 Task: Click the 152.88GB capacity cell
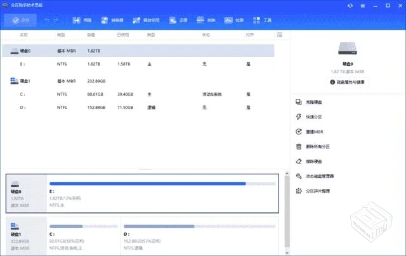click(x=96, y=107)
